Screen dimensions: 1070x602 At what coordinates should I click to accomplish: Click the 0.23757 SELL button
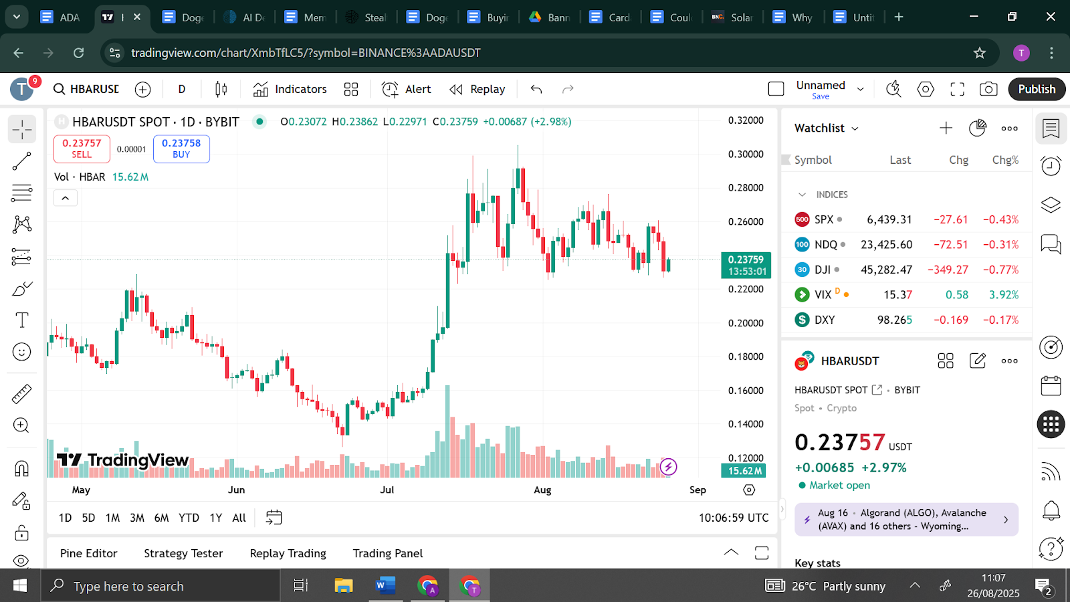pos(82,148)
